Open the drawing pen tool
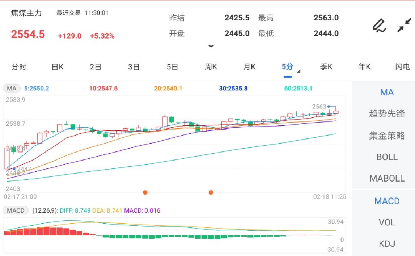 click(x=379, y=26)
